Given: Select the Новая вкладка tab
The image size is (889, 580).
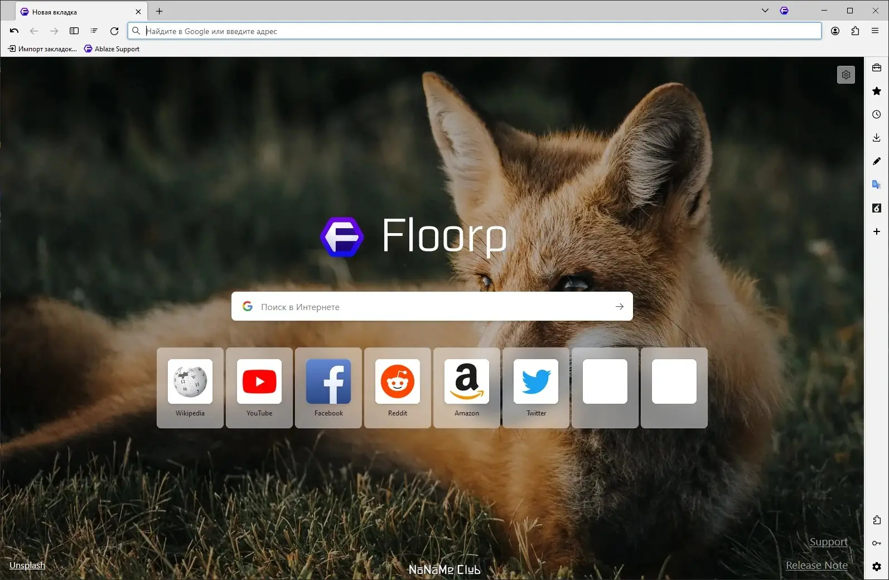Looking at the screenshot, I should click(x=81, y=12).
